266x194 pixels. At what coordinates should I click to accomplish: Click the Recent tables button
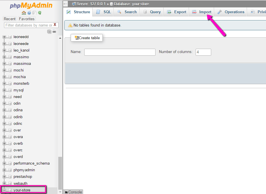(x=10, y=19)
